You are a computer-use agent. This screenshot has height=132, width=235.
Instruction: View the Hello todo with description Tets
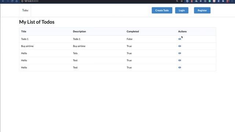coord(180,53)
